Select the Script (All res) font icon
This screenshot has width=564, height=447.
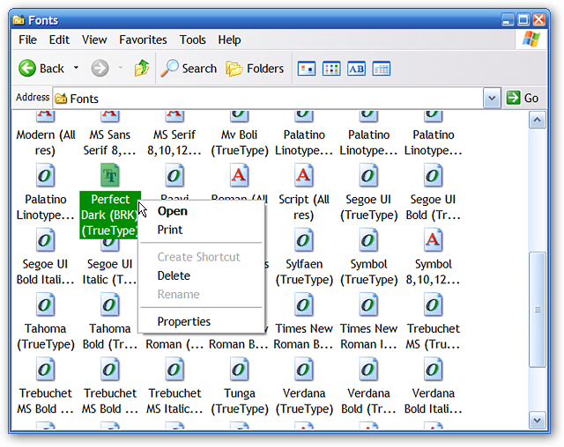(x=303, y=175)
